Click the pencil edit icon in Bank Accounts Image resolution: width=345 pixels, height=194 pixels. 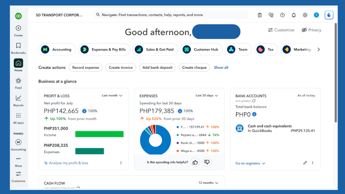[305, 163]
